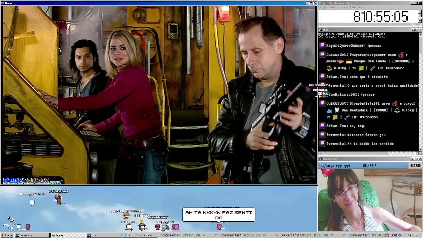Click right arrow of chat horizontal scrollbar
423x238 pixels.
(416, 153)
